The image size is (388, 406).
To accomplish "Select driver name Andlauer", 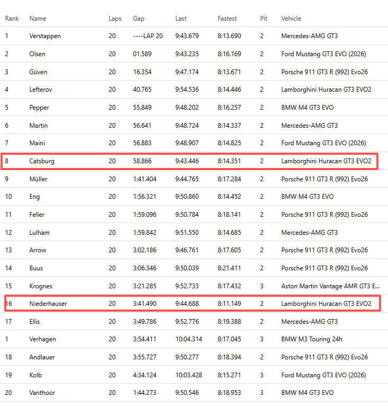I will 42,357.
